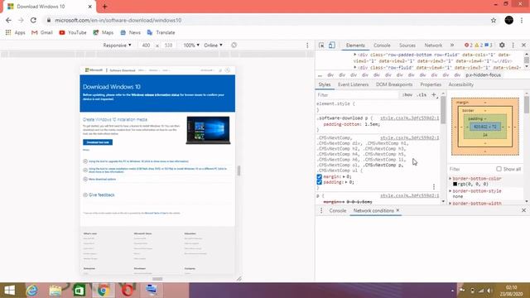The height and width of the screenshot is (298, 530).
Task: Click the rotate screen icon in device toolbar
Action: tap(234, 45)
